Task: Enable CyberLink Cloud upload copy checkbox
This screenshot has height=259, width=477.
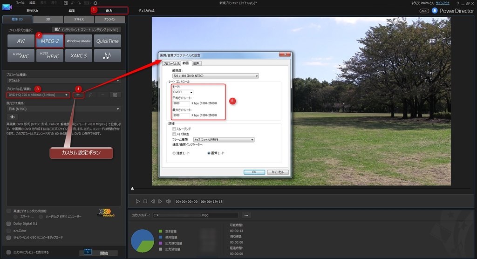Action: click(x=8, y=238)
